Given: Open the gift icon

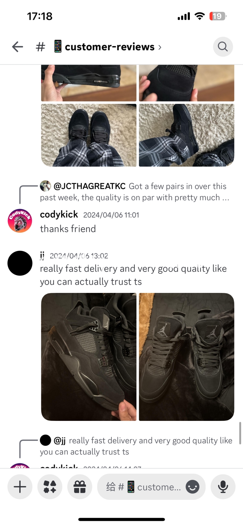Looking at the screenshot, I should point(80,487).
